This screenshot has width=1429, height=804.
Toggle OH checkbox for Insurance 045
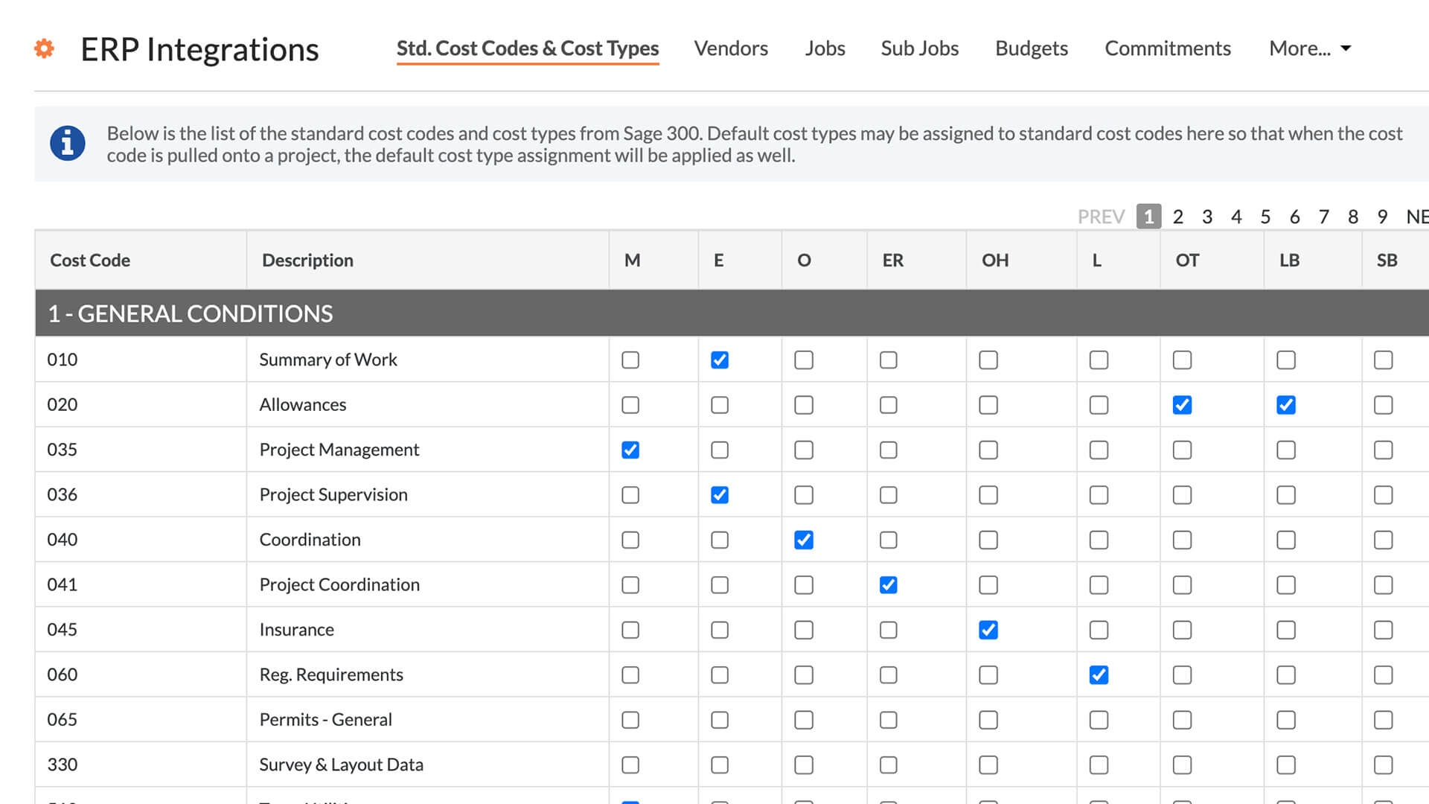[988, 629]
